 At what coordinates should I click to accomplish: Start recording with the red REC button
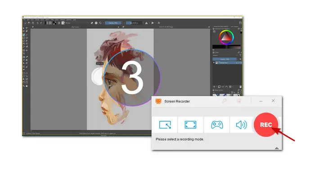coord(266,125)
